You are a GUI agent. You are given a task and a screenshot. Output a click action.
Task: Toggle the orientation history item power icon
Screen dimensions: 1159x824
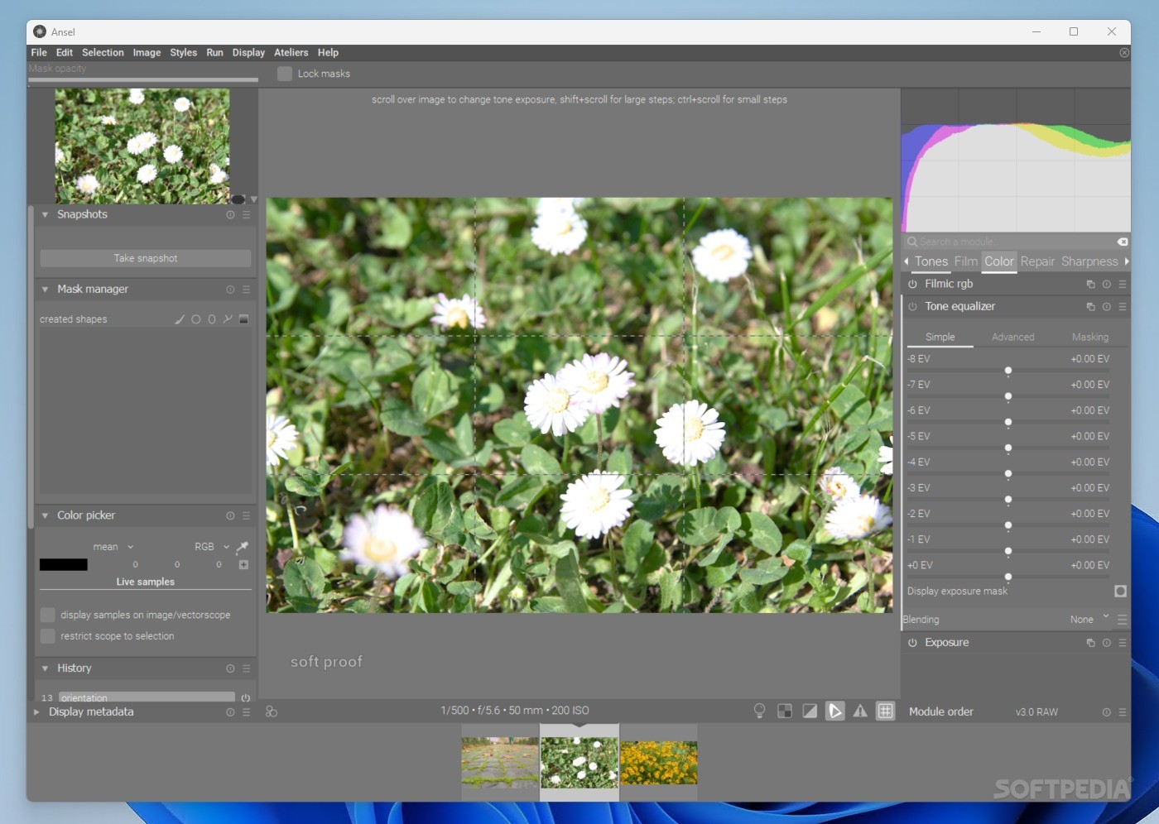246,698
